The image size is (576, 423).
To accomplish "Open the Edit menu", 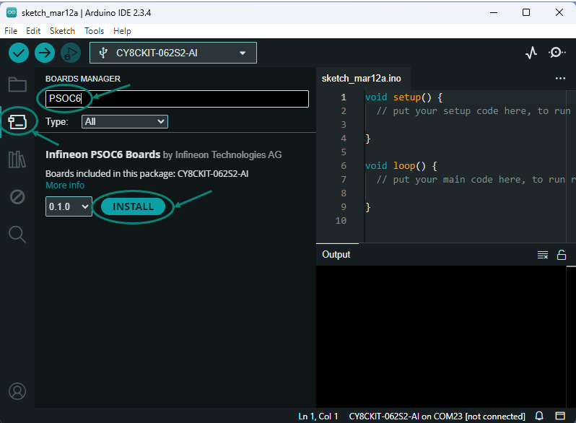I will (33, 31).
